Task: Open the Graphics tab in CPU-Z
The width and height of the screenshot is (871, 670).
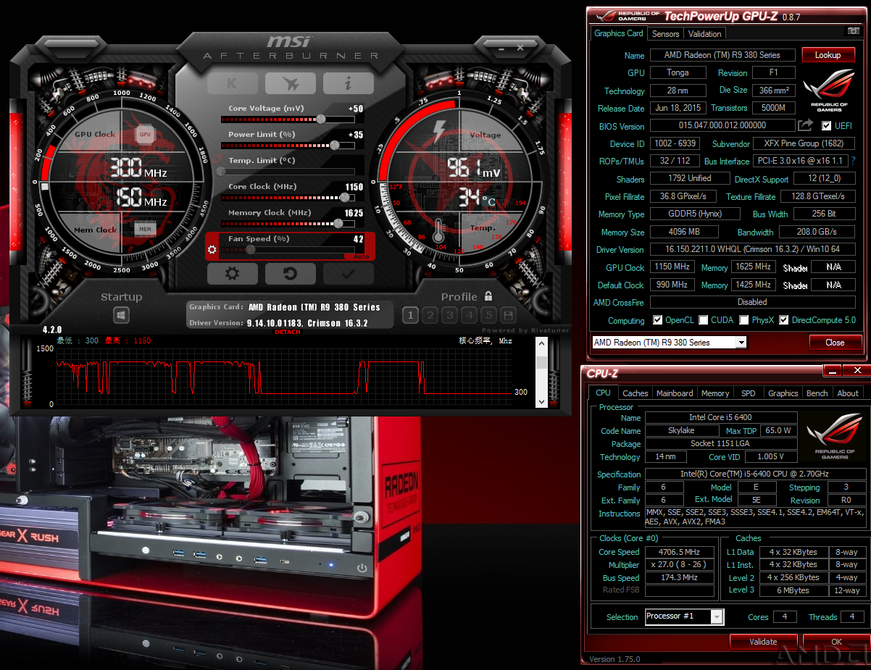Action: [783, 393]
